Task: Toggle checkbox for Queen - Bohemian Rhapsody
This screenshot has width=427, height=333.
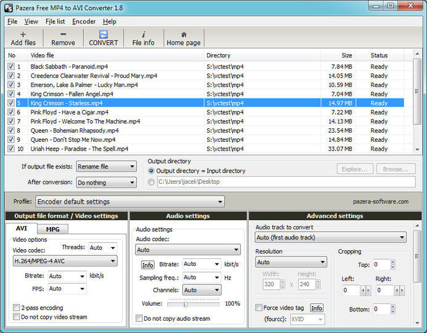Action: pos(11,130)
